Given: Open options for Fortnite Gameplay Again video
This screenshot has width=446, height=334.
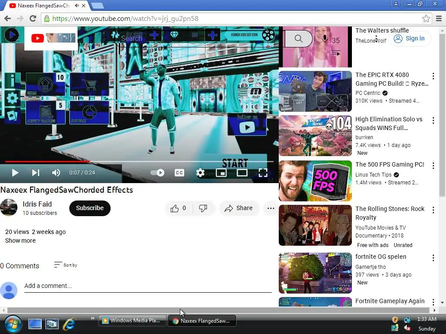Looking at the screenshot, I should (x=433, y=302).
